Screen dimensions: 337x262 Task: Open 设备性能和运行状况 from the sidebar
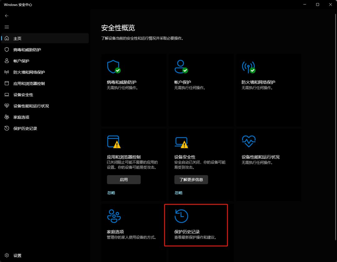tap(45, 106)
